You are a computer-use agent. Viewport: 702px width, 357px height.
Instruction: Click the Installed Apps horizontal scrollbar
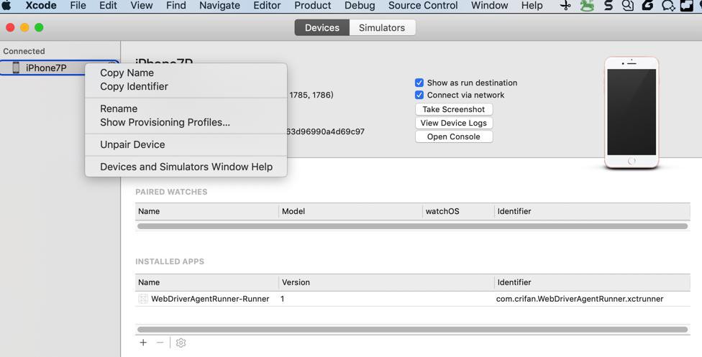click(412, 330)
